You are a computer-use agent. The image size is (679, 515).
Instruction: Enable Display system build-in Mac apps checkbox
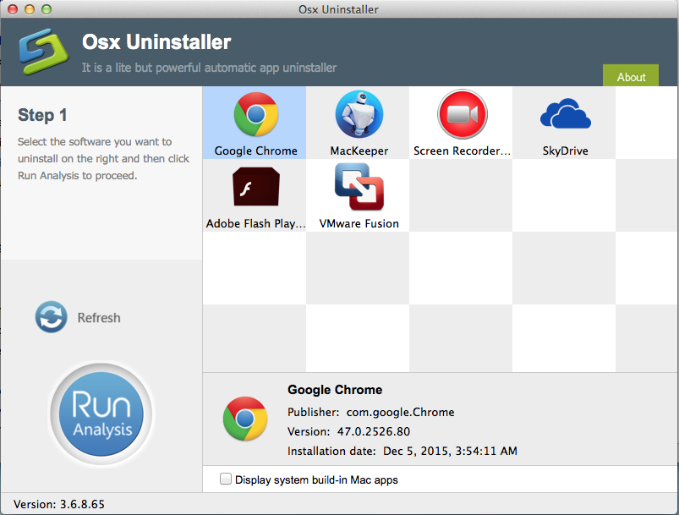click(x=226, y=479)
